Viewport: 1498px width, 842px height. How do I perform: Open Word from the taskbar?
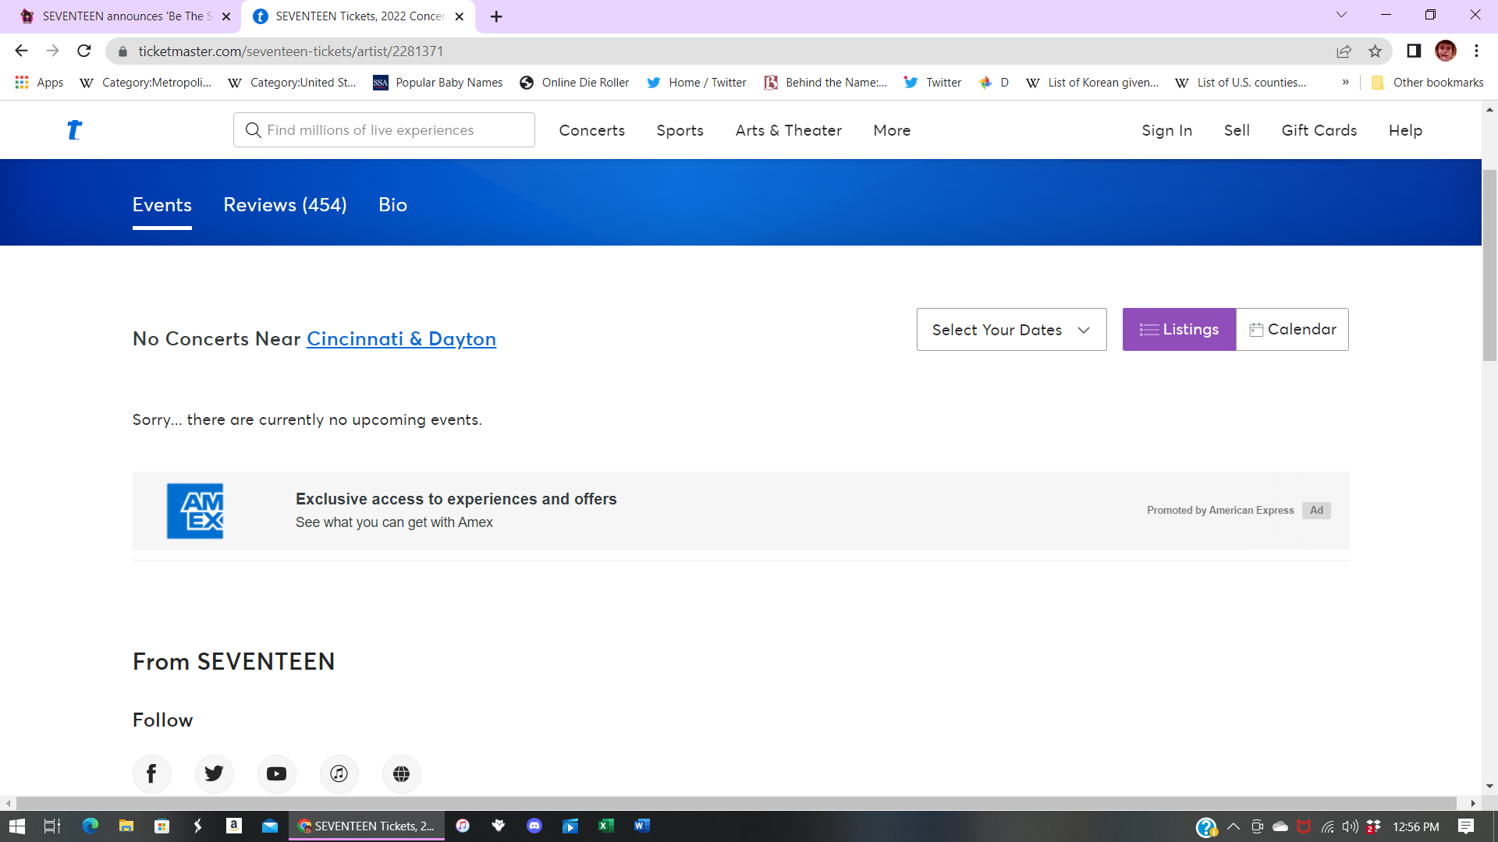tap(642, 826)
